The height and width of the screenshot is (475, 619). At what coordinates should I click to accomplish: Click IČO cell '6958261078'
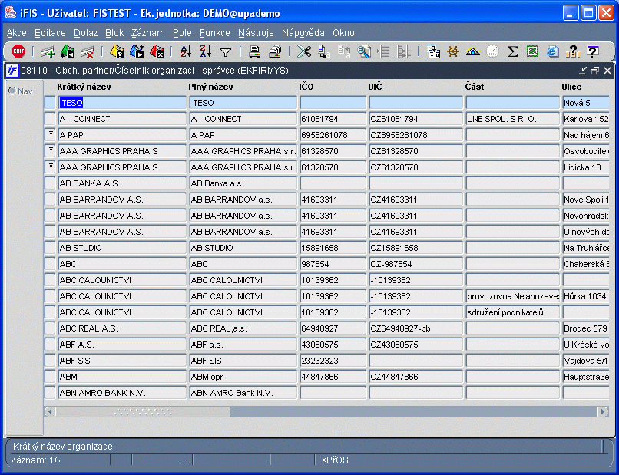click(333, 135)
